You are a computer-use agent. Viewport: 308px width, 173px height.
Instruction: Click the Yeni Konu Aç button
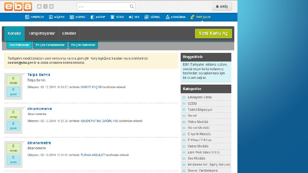[213, 33]
